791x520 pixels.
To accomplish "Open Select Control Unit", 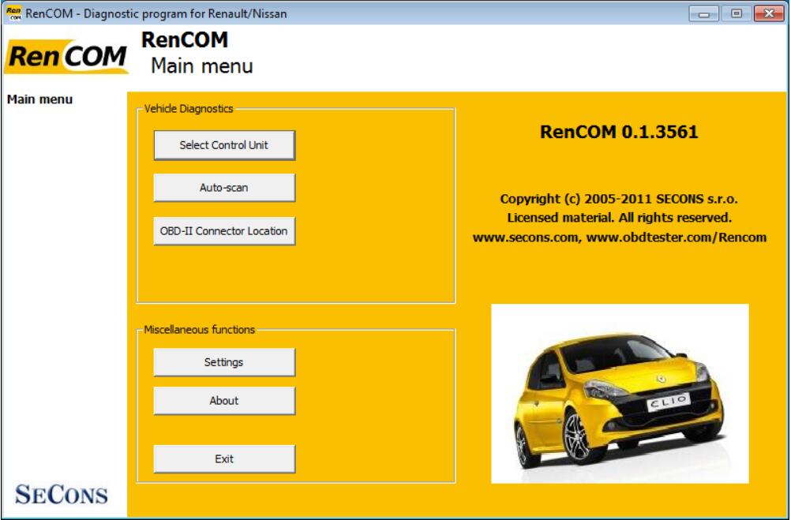I will tap(224, 145).
